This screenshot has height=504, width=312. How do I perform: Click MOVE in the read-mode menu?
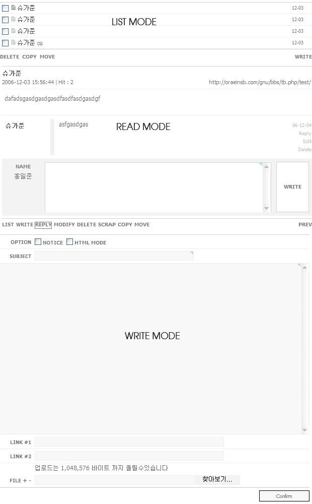click(142, 225)
